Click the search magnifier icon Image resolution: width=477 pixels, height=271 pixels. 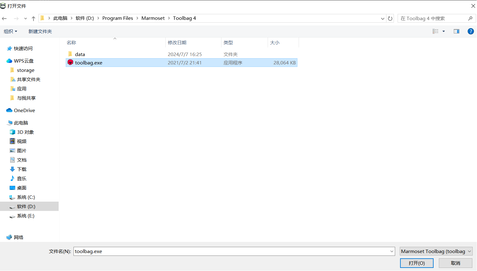(470, 19)
